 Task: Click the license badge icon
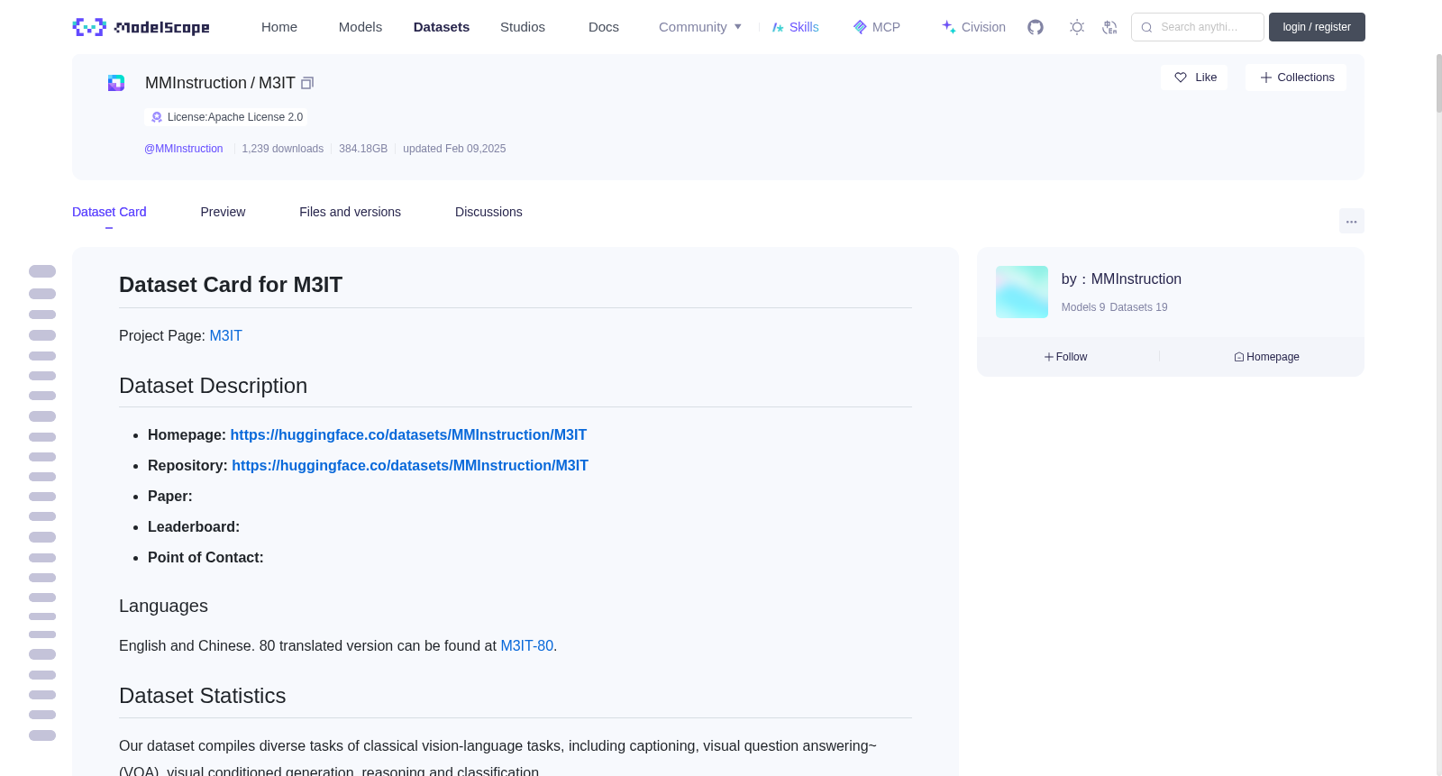(157, 117)
